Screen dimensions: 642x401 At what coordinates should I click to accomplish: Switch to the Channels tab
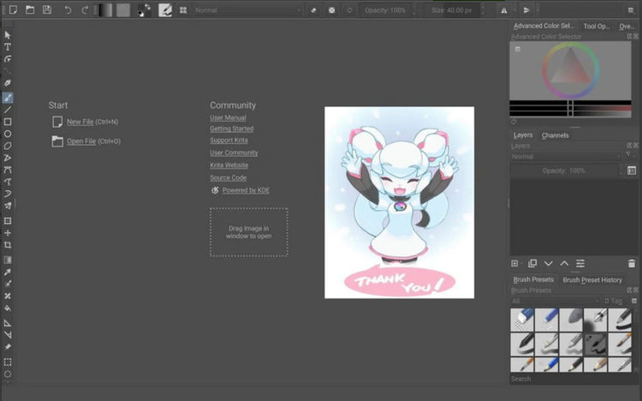(x=555, y=135)
